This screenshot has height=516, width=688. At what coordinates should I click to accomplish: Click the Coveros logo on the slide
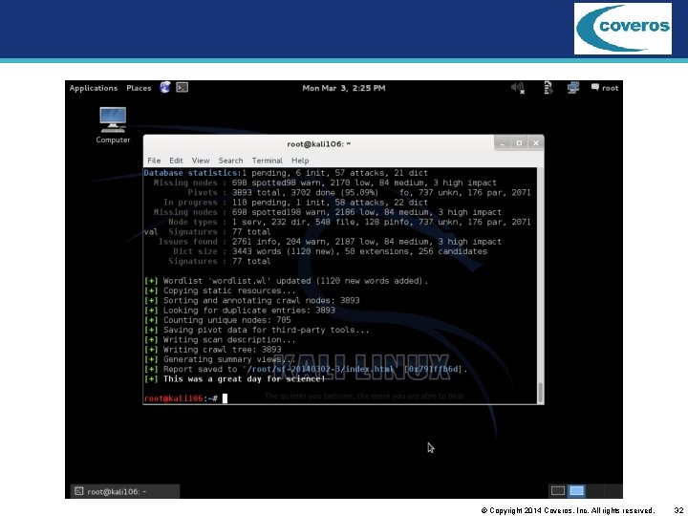point(623,29)
